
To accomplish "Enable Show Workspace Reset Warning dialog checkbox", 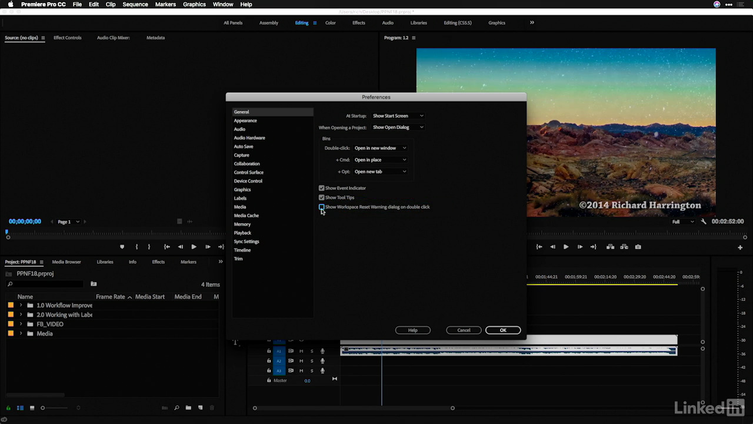I will pyautogui.click(x=322, y=207).
